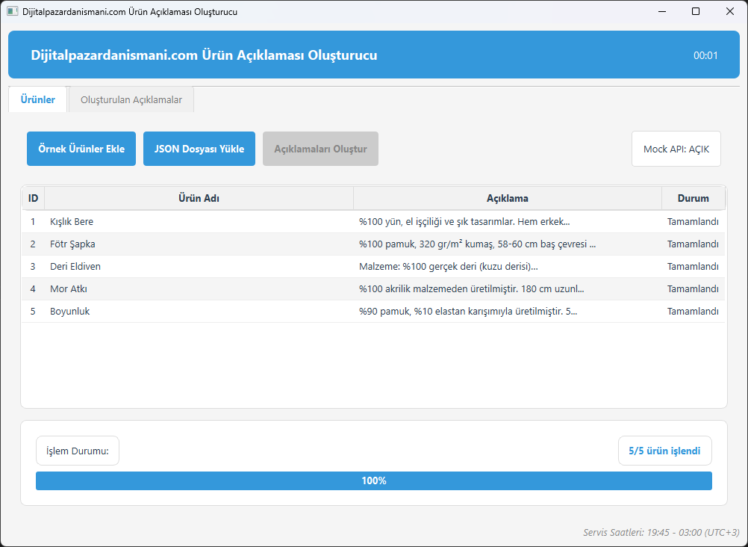Click Tamamlandı status of Boyunluk

pos(693,312)
